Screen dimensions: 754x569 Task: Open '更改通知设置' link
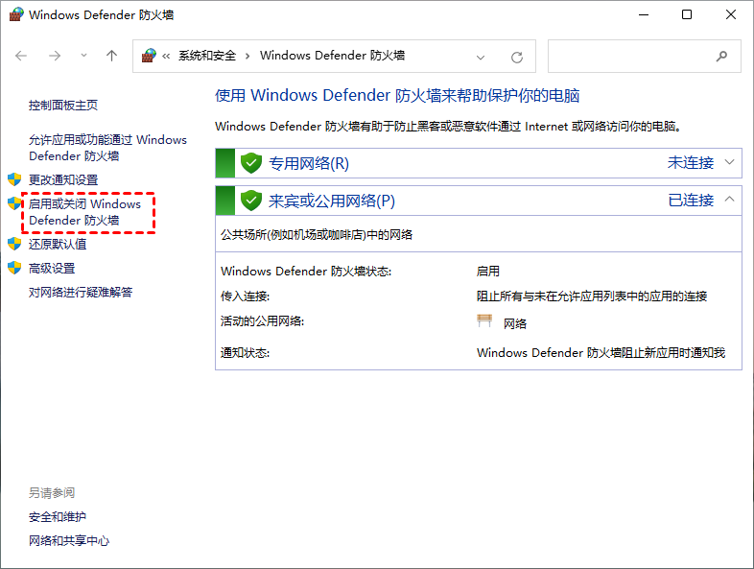point(63,179)
